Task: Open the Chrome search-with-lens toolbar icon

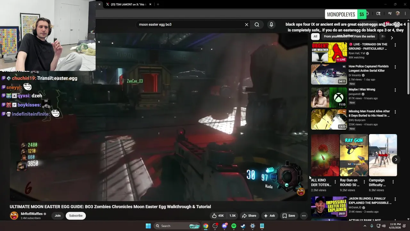Action: click(x=378, y=13)
